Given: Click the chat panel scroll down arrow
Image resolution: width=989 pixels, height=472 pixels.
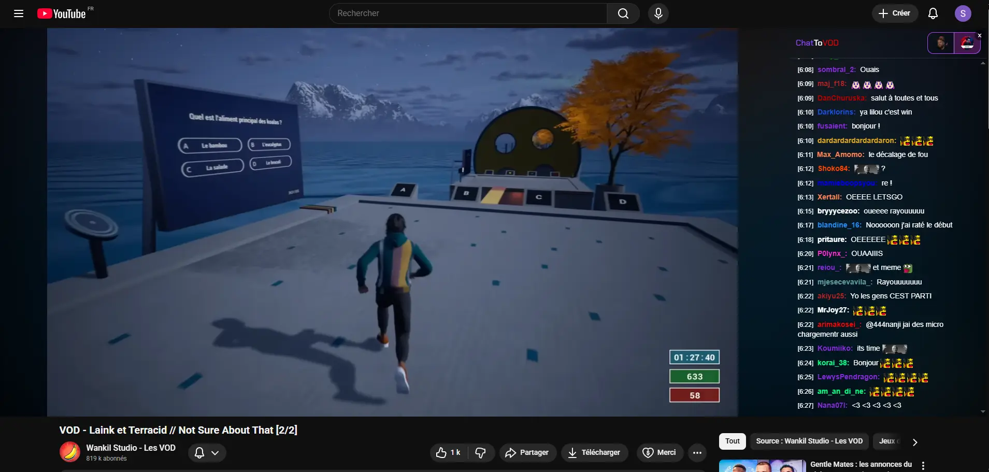Looking at the screenshot, I should point(983,412).
